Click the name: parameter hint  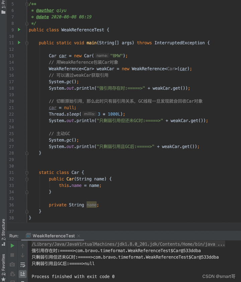102,56
